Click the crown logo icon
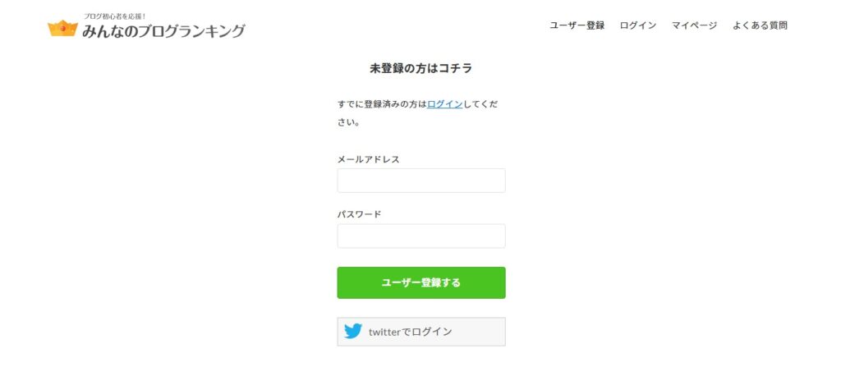 coord(62,29)
